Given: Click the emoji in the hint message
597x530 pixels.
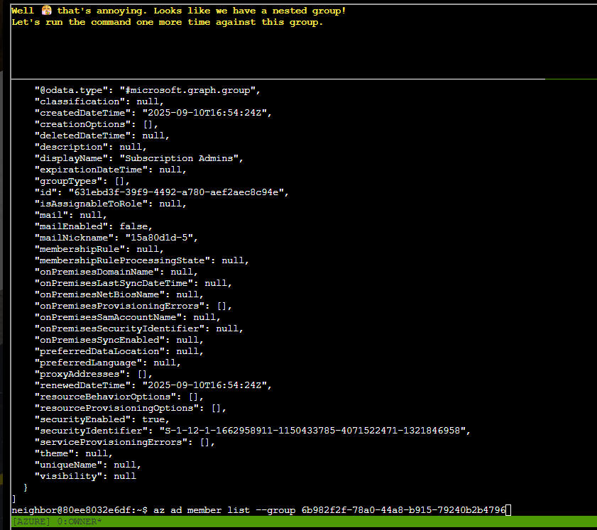Looking at the screenshot, I should (46, 10).
